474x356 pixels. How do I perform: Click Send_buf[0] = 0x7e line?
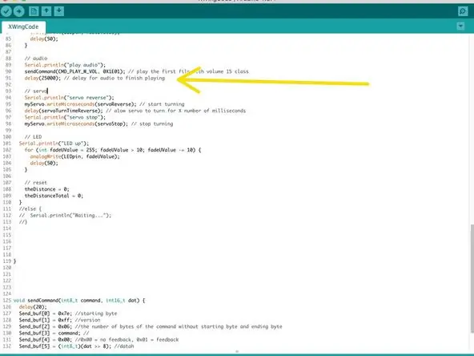(68, 314)
